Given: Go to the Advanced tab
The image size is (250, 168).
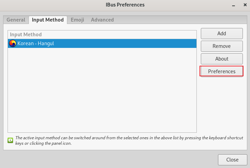Looking at the screenshot, I should pyautogui.click(x=102, y=20).
